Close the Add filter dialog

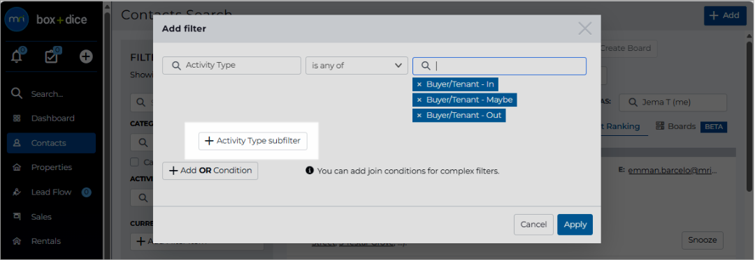tap(584, 29)
